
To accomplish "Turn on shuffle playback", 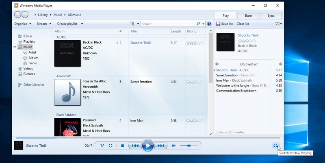I will tap(102, 146).
